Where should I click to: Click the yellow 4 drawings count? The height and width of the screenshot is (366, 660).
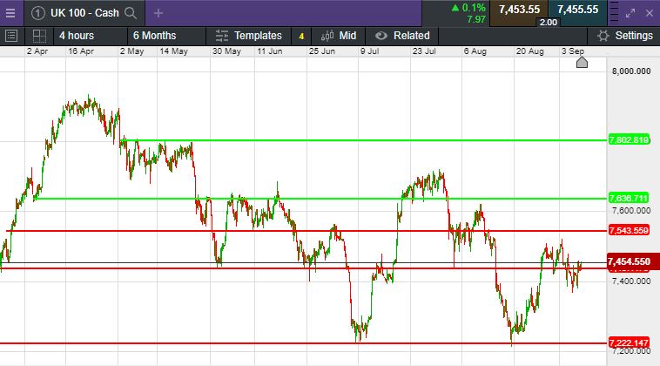[x=301, y=37]
